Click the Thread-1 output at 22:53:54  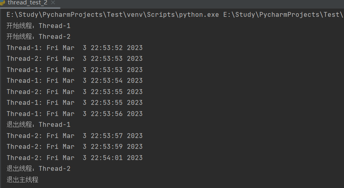(x=75, y=81)
